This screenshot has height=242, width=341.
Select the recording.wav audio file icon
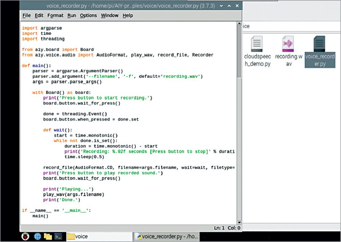point(288,44)
